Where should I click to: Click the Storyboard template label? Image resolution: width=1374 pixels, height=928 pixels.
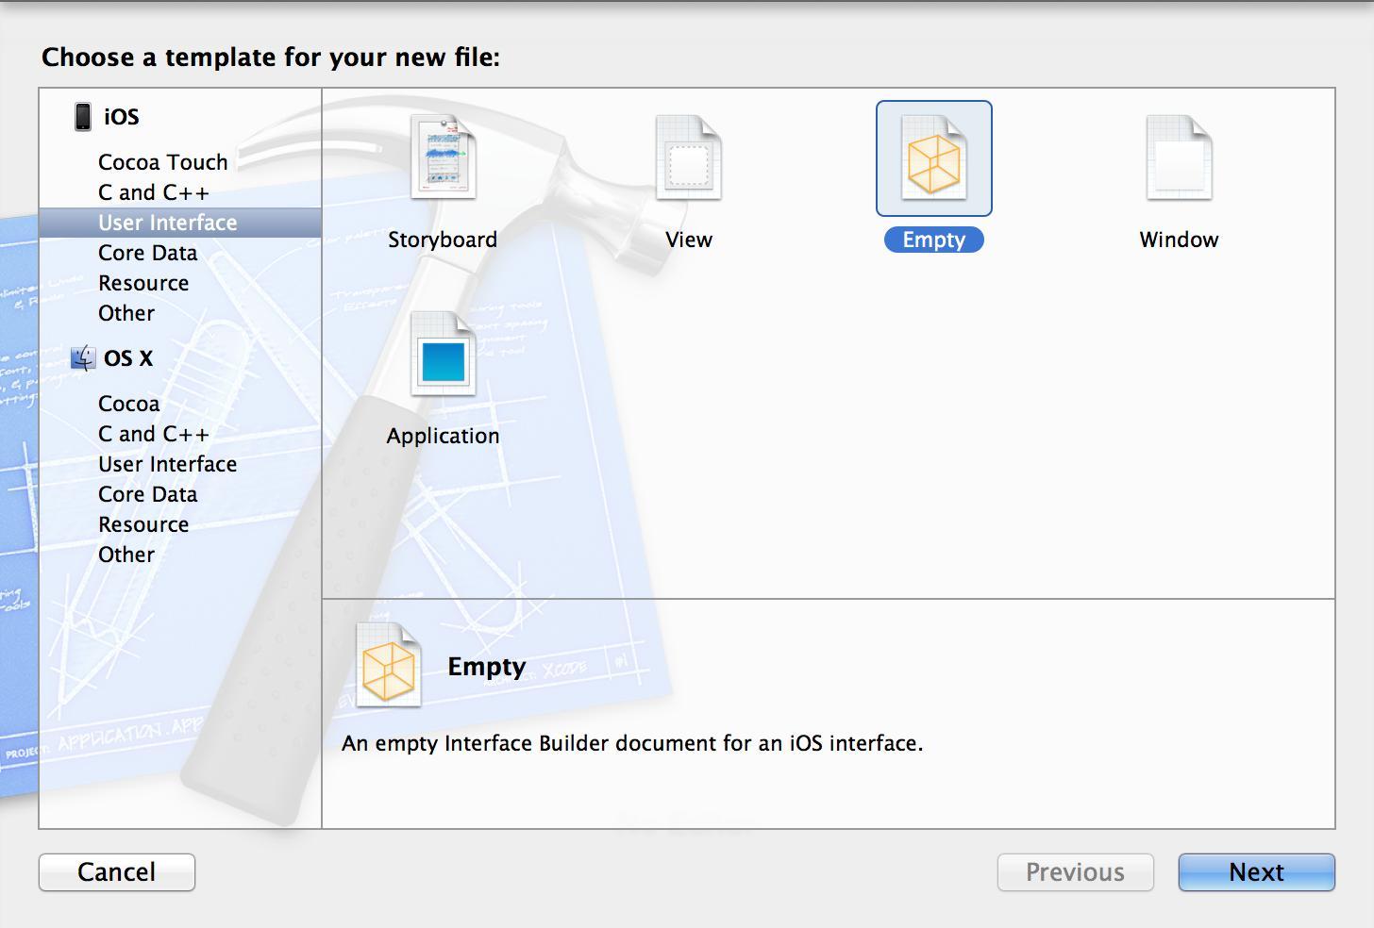[x=443, y=240]
